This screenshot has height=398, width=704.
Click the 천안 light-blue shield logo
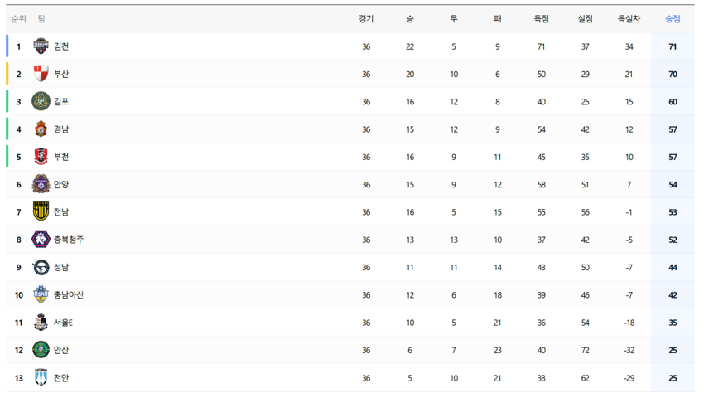click(x=41, y=377)
